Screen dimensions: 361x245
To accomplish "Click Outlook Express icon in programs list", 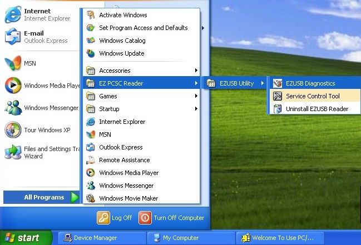I will [x=91, y=147].
